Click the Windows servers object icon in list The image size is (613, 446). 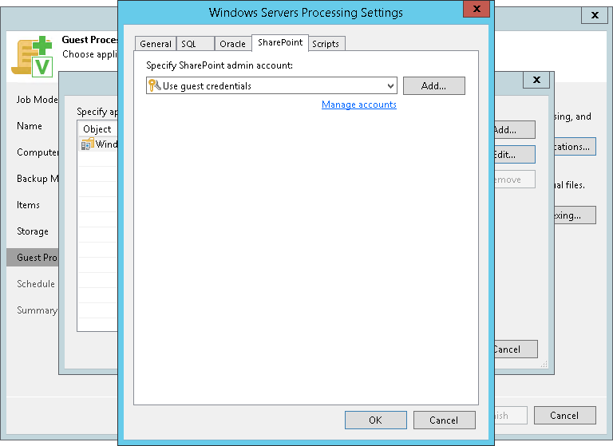88,144
